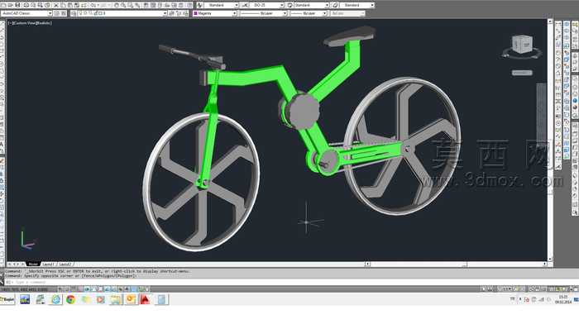The width and height of the screenshot is (579, 324).
Task: Open the AutoCAD Classic workspace dropdown
Action: [x=26, y=13]
